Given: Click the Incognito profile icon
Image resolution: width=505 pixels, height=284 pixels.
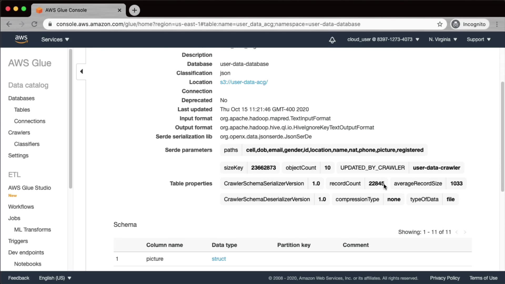Looking at the screenshot, I should click(x=456, y=24).
